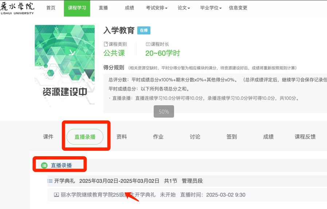This screenshot has width=327, height=209.
Task: Click the Lishui University logo
Action: [17, 8]
